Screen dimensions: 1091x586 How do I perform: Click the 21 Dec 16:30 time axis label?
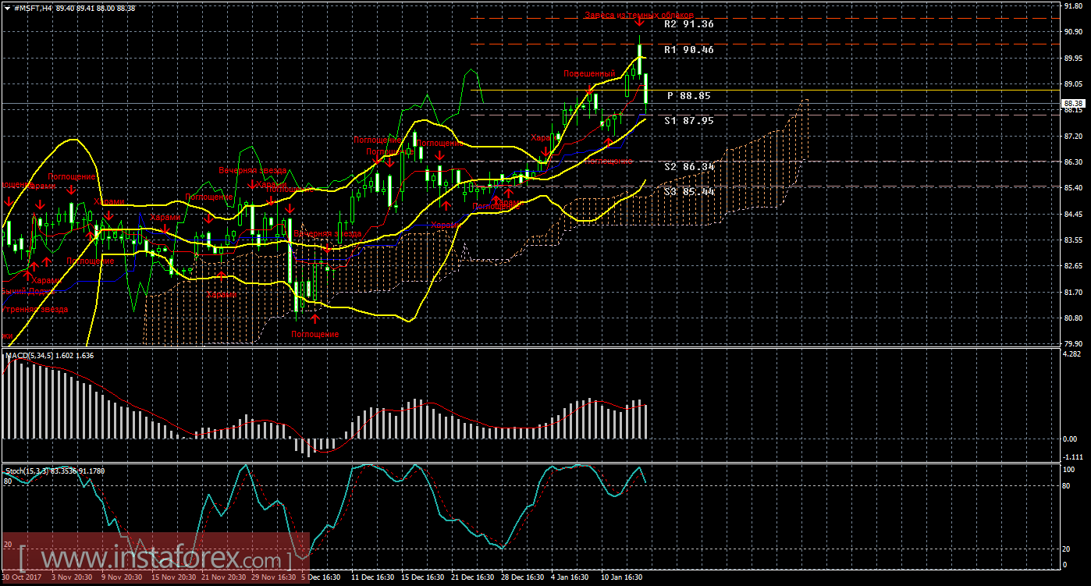pyautogui.click(x=473, y=577)
